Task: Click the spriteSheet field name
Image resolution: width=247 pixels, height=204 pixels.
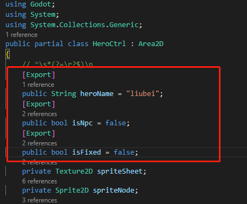Action: pyautogui.click(x=120, y=171)
